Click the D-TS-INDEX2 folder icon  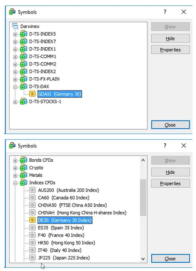point(23,72)
